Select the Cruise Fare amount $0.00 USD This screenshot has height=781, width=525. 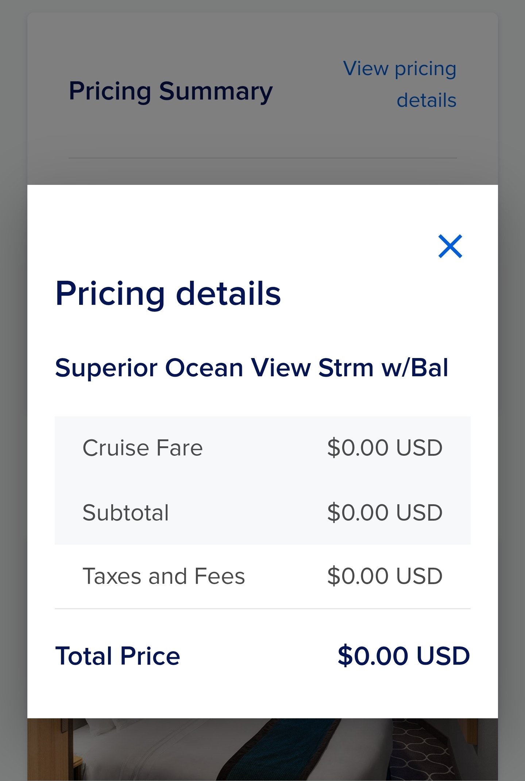[x=385, y=448]
